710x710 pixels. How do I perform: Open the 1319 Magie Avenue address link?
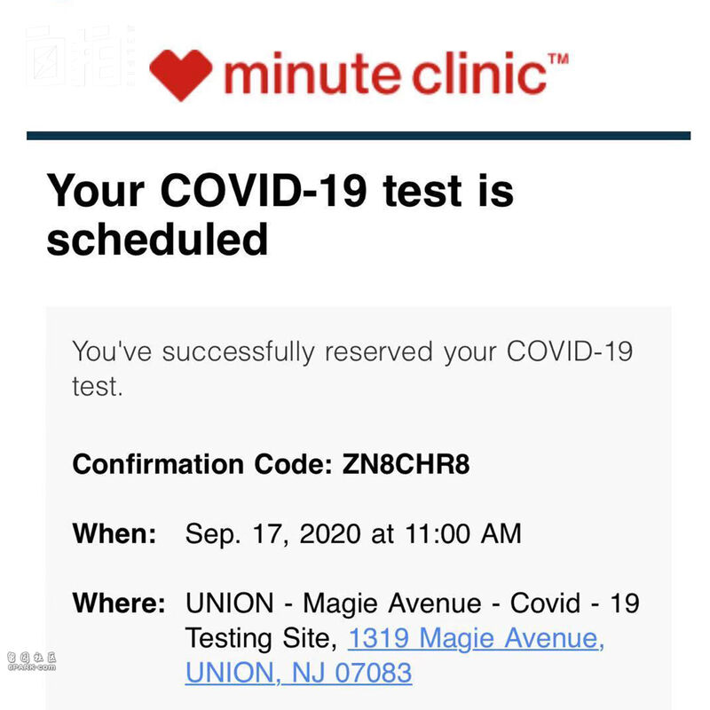pyautogui.click(x=476, y=637)
